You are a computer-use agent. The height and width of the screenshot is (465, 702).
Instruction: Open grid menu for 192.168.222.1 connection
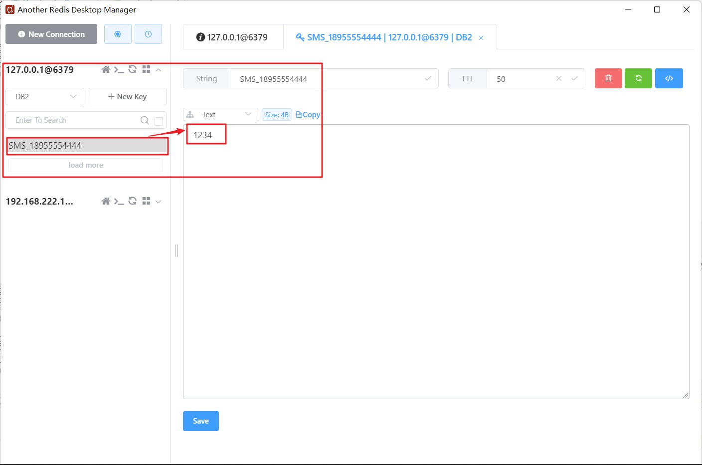click(x=146, y=201)
